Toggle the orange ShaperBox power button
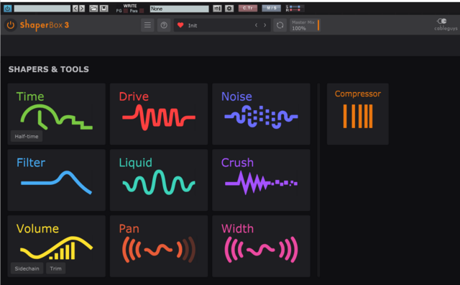Viewport: 460px width, 285px height. pos(11,25)
